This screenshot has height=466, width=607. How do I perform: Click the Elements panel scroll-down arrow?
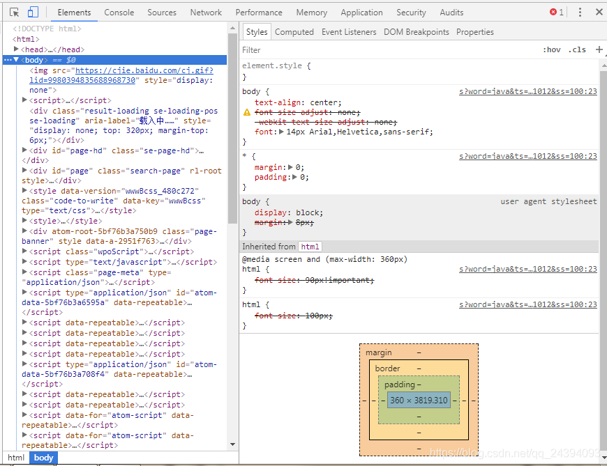[232, 444]
